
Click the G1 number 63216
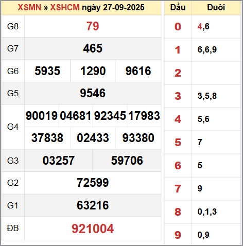(93, 205)
